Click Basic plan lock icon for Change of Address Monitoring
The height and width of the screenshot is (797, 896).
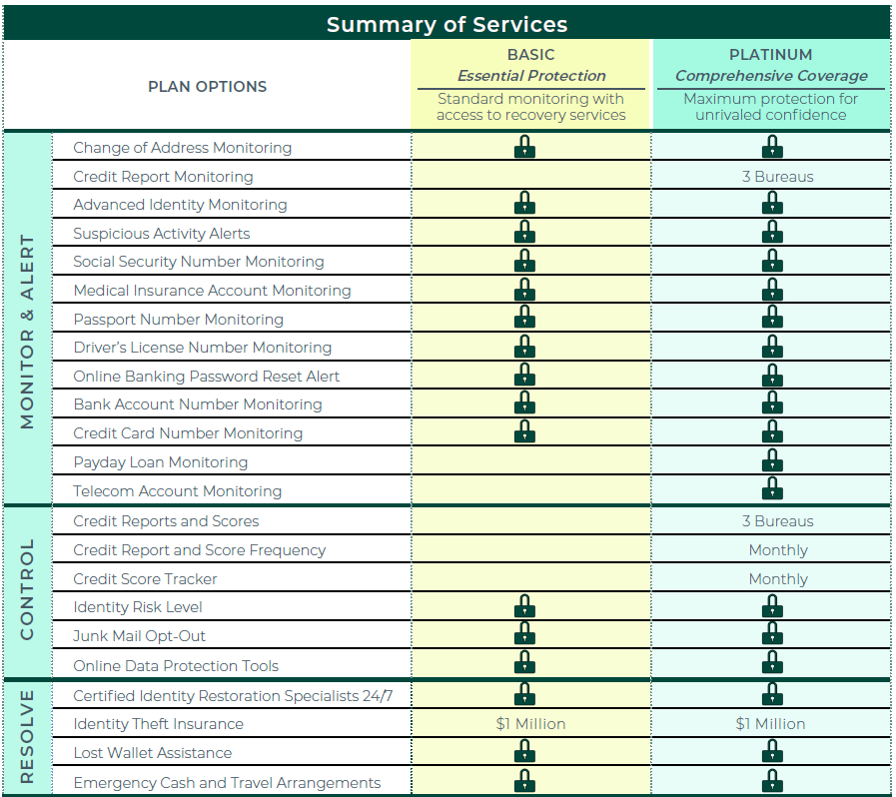(x=524, y=147)
